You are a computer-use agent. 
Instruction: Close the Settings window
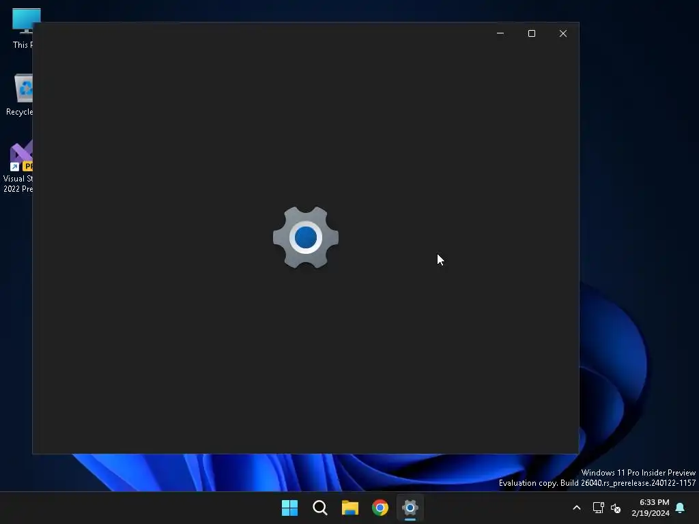click(563, 33)
